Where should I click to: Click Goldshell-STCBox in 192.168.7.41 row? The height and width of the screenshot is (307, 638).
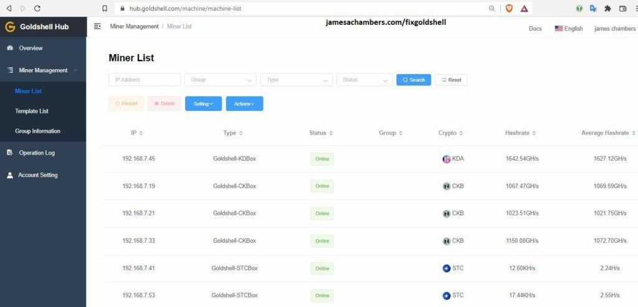[x=234, y=268]
